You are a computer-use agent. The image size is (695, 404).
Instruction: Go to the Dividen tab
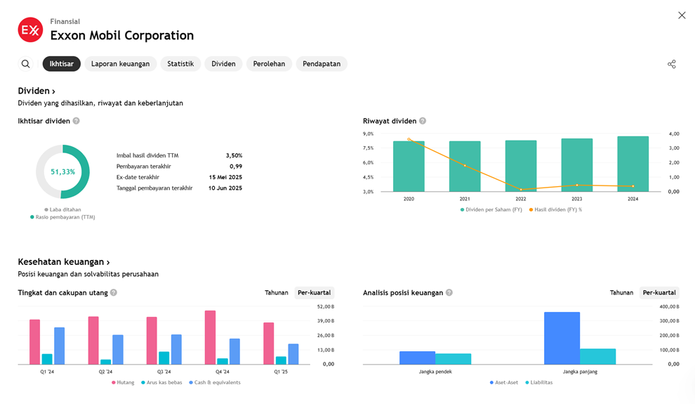[x=223, y=64]
